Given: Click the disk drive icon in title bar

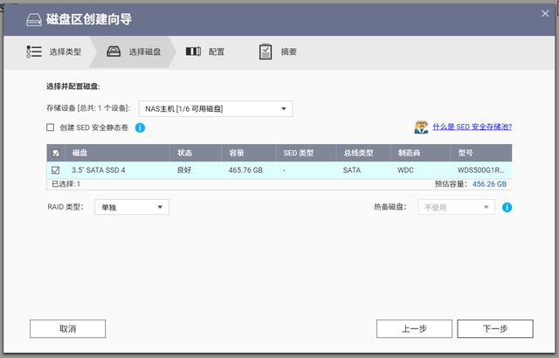Looking at the screenshot, I should coord(34,19).
